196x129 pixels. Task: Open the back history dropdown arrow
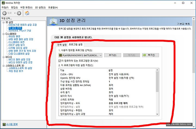15,13
